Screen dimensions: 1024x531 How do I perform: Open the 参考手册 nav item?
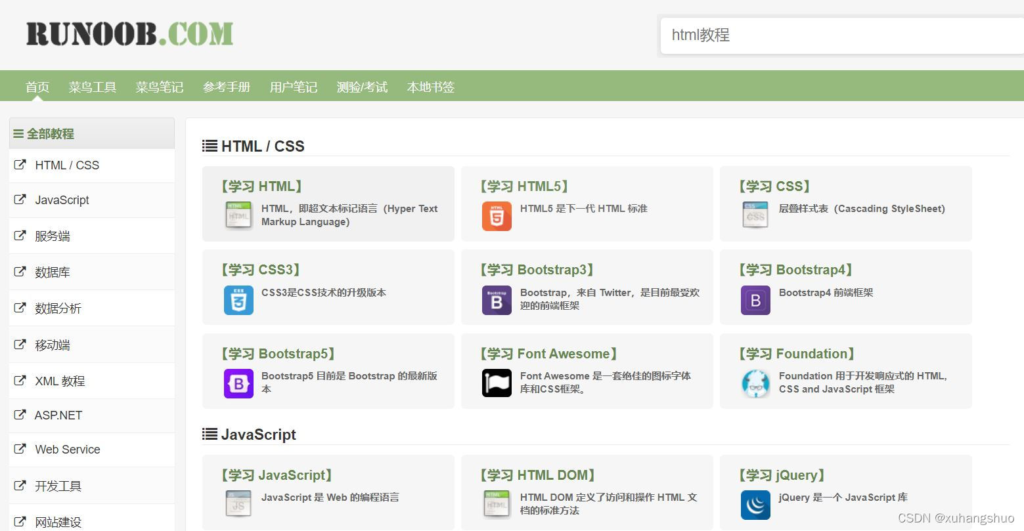coord(227,87)
